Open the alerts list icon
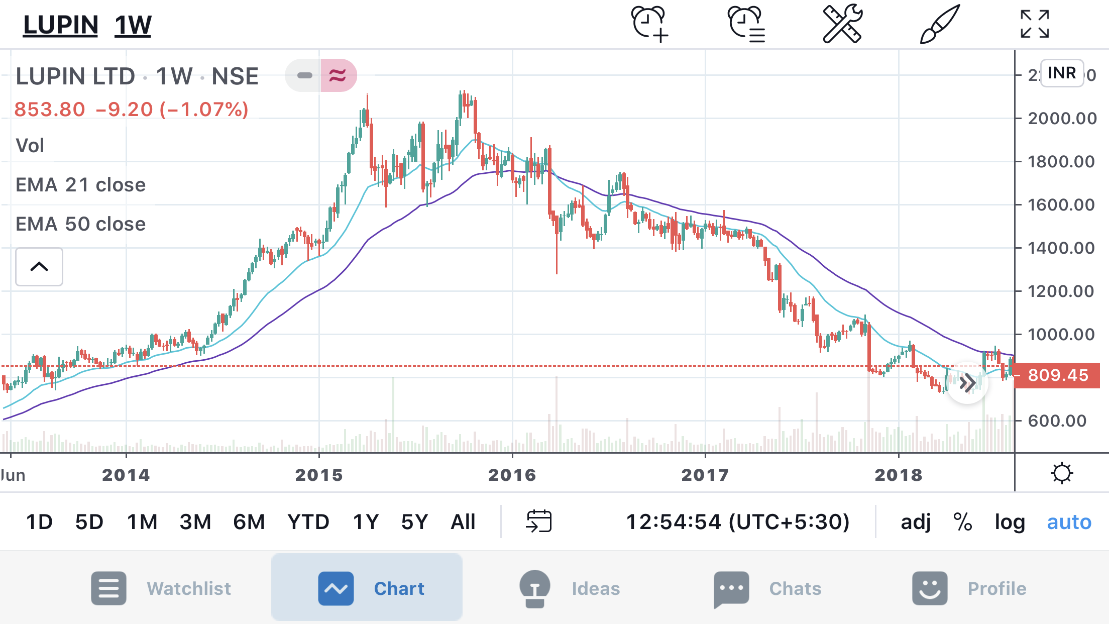1109x624 pixels. [x=746, y=24]
